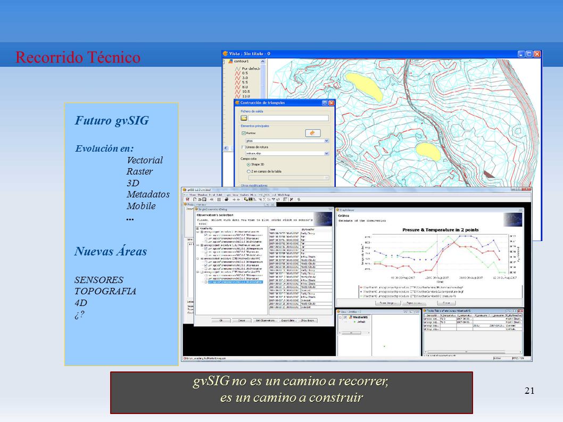
Task: Click the 13.0 contour legend symbol
Action: pos(238,96)
